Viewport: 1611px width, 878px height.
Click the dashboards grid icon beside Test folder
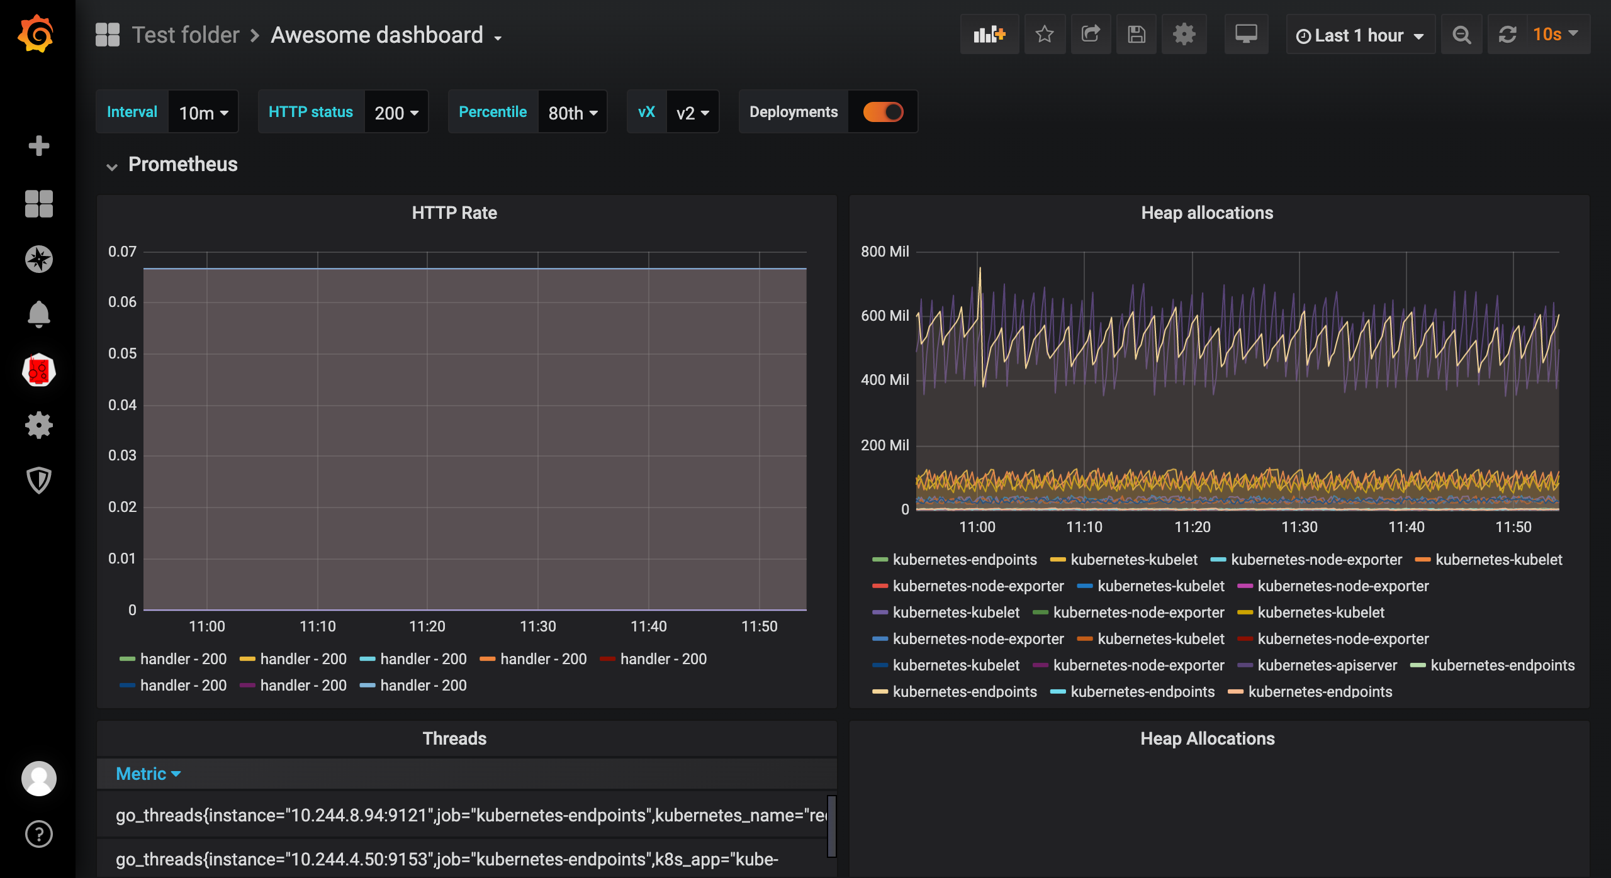108,35
